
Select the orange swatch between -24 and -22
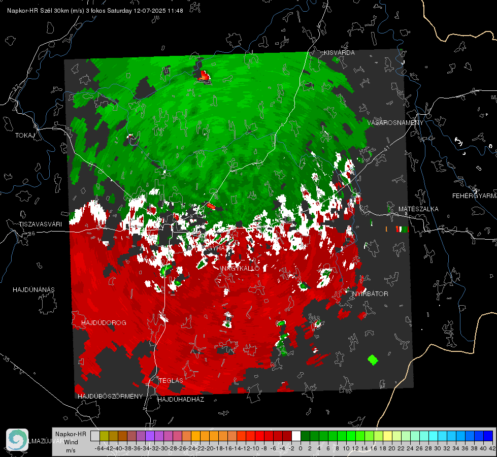195,436
